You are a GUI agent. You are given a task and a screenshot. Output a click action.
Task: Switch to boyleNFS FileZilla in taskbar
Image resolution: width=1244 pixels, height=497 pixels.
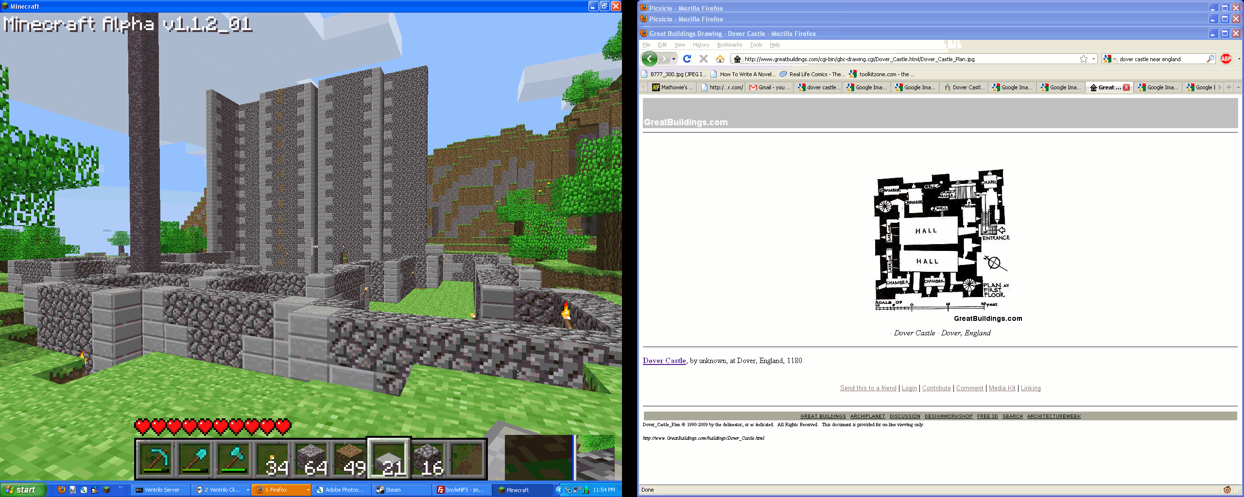(463, 490)
